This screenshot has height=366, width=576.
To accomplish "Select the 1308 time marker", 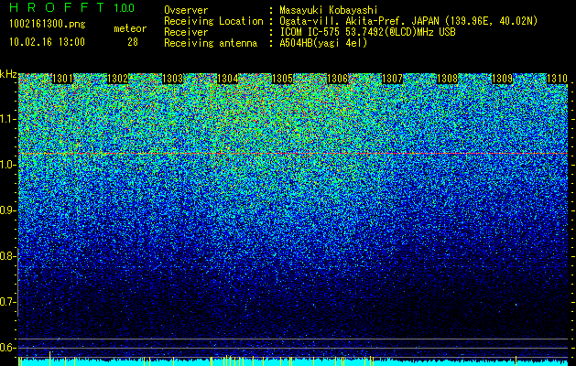I will coord(448,79).
